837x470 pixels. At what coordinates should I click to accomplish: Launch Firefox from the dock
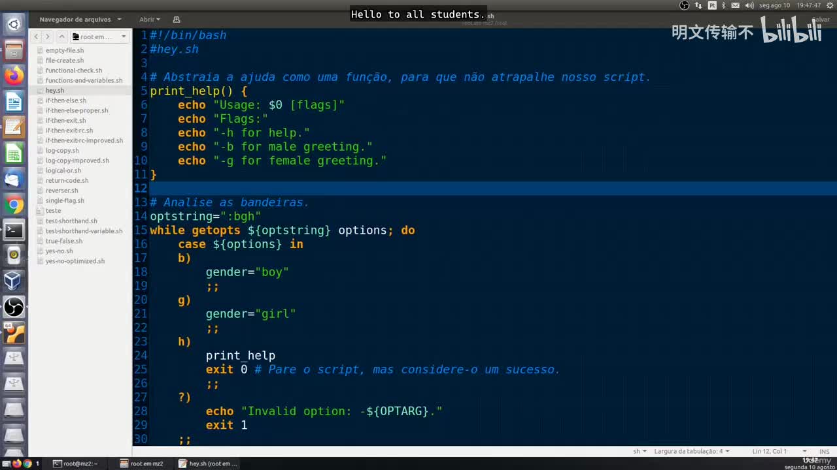click(x=14, y=76)
